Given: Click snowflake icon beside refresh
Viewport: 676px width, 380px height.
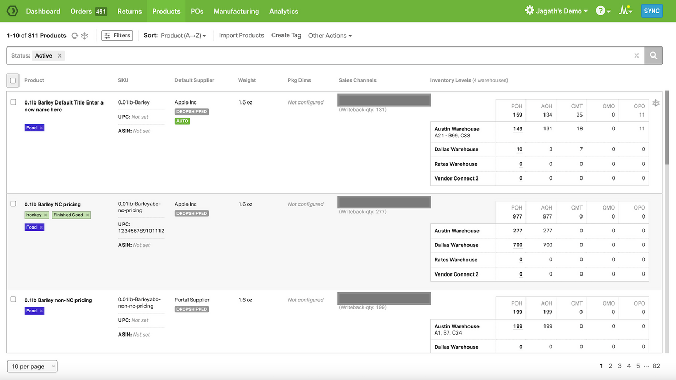Looking at the screenshot, I should point(84,35).
